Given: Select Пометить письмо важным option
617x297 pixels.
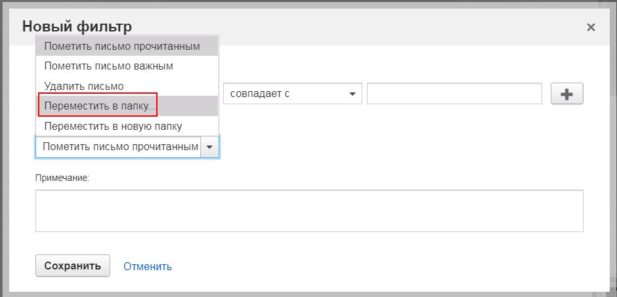Looking at the screenshot, I should (x=127, y=66).
